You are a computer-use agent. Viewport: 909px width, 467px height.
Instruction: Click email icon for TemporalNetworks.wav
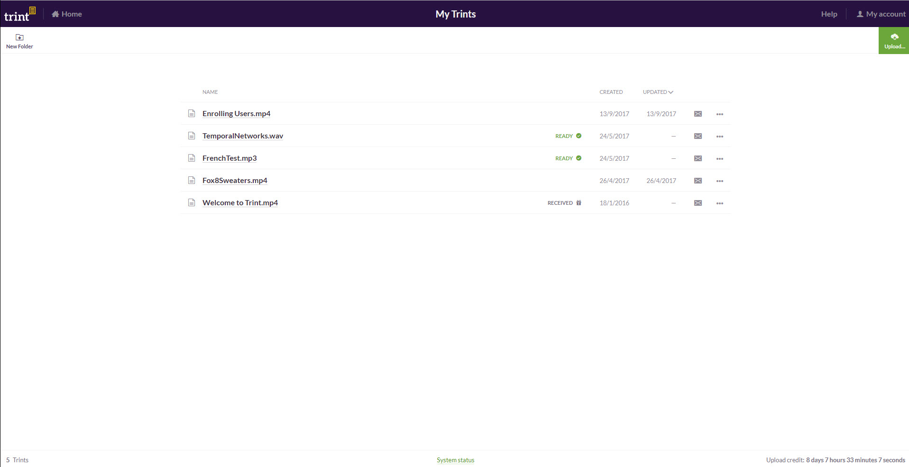click(698, 136)
